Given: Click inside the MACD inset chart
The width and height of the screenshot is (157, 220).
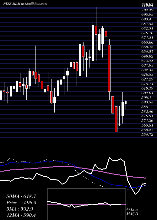Looking at the screenshot, I should [86, 204].
